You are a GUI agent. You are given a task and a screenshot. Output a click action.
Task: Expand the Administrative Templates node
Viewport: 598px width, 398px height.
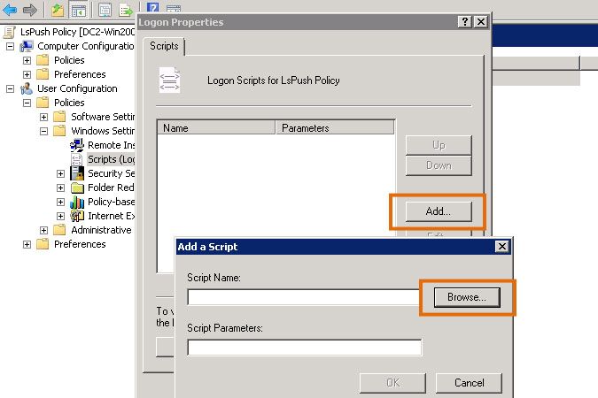point(43,230)
